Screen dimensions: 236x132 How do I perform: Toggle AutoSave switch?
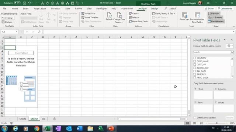[17, 3]
